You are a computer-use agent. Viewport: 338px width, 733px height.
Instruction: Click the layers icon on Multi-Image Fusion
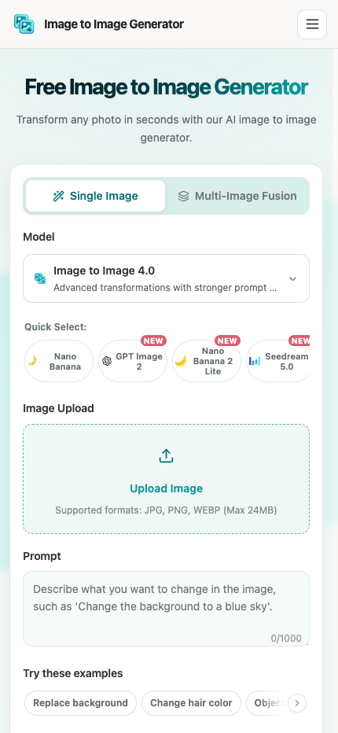184,196
